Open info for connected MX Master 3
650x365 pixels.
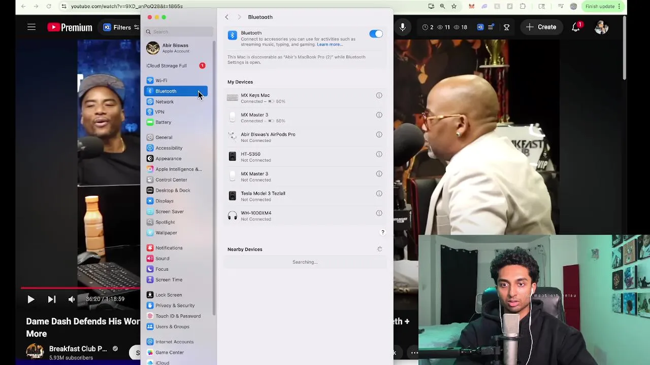379,115
